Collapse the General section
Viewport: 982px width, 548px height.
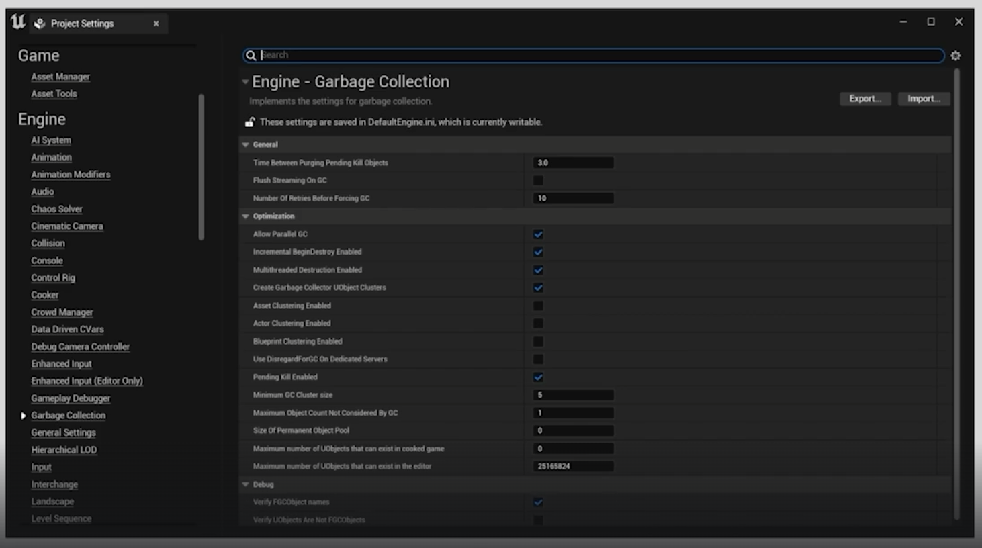[x=246, y=145]
